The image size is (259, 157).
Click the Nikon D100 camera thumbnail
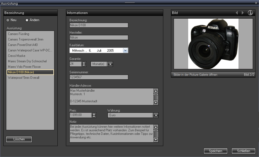click(213, 43)
